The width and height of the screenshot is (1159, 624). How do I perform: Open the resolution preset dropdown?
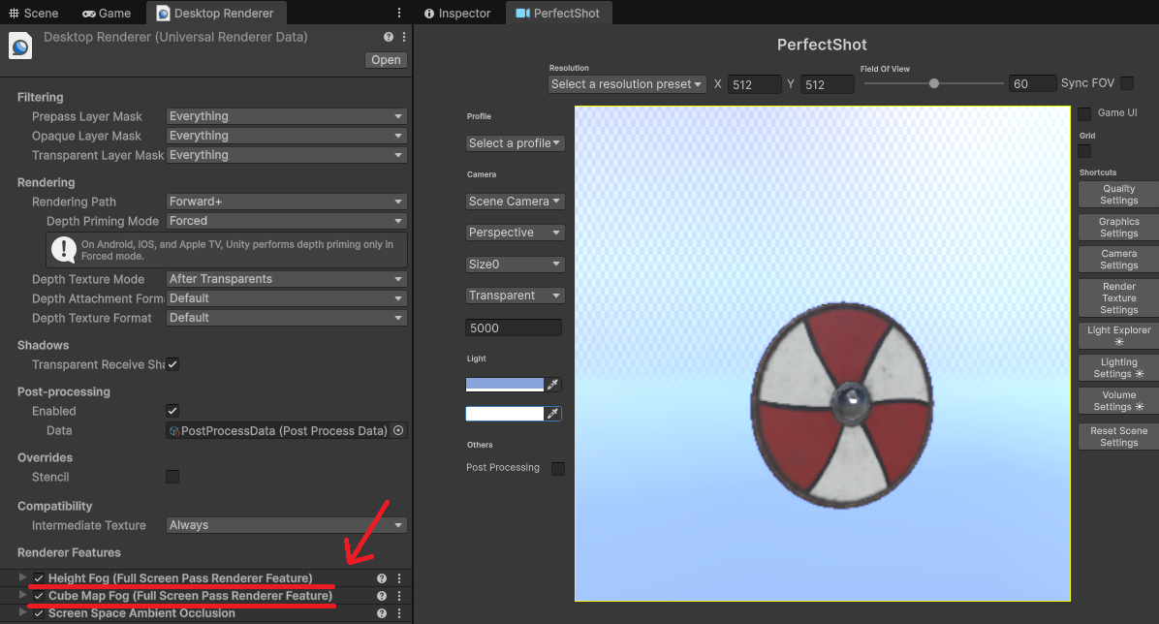pos(627,84)
